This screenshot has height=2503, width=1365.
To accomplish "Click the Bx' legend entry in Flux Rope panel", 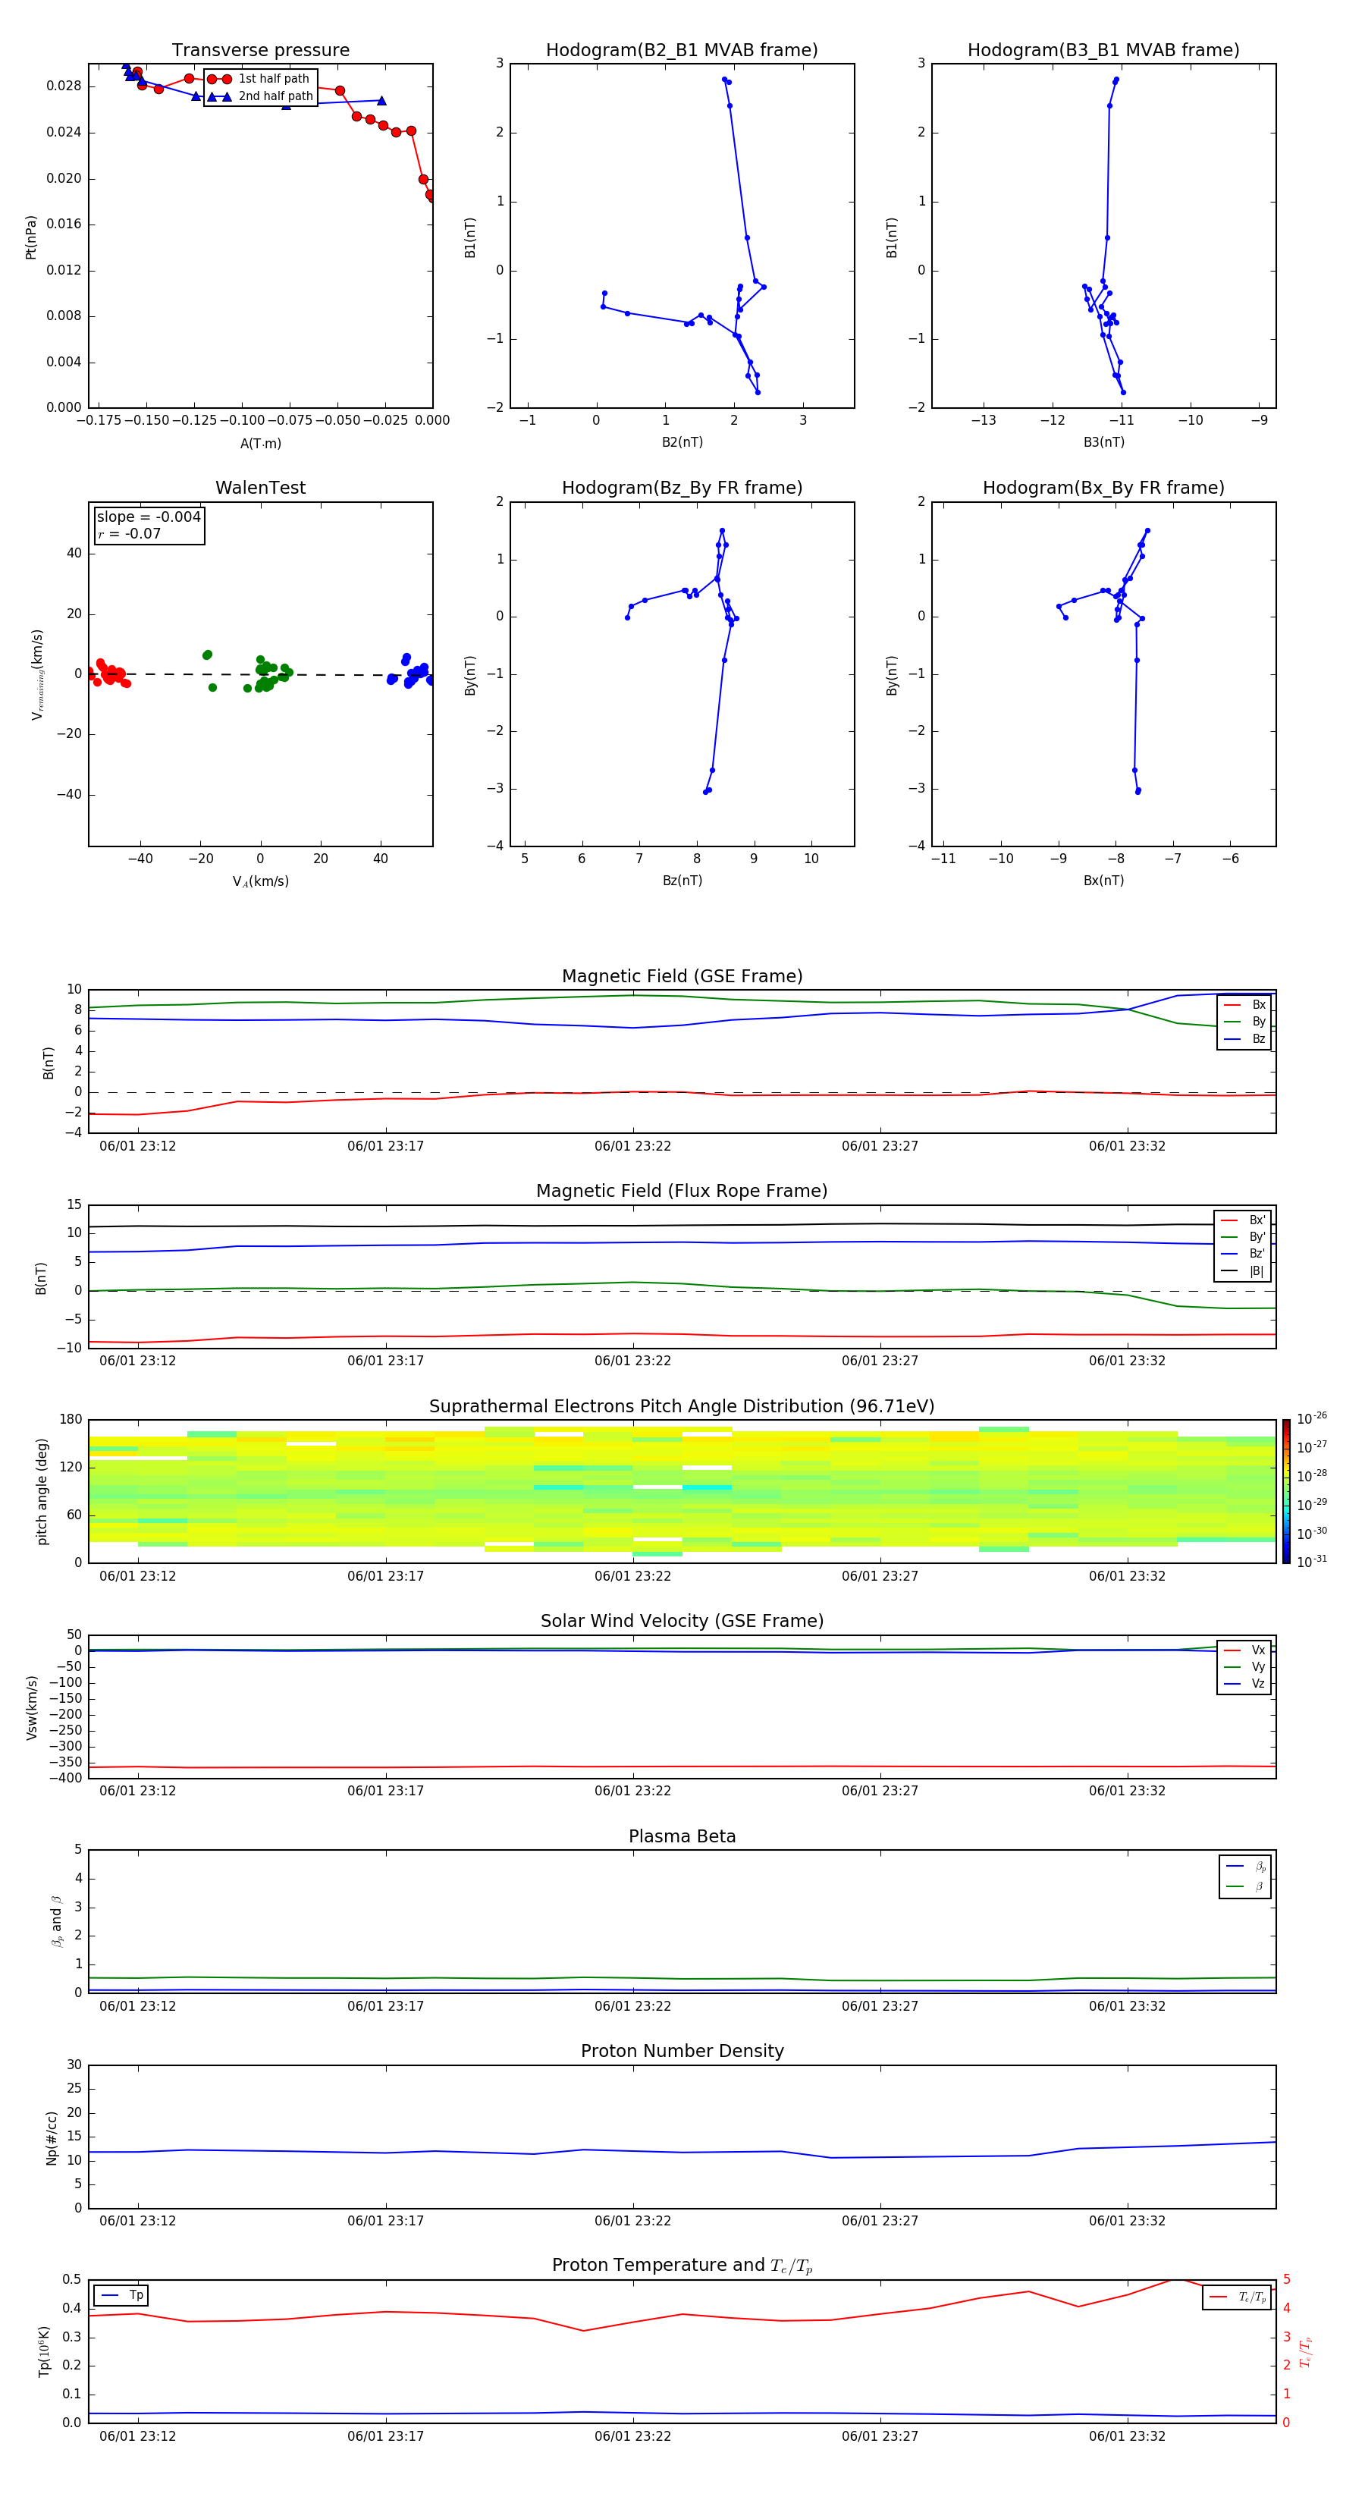I will (1243, 1220).
